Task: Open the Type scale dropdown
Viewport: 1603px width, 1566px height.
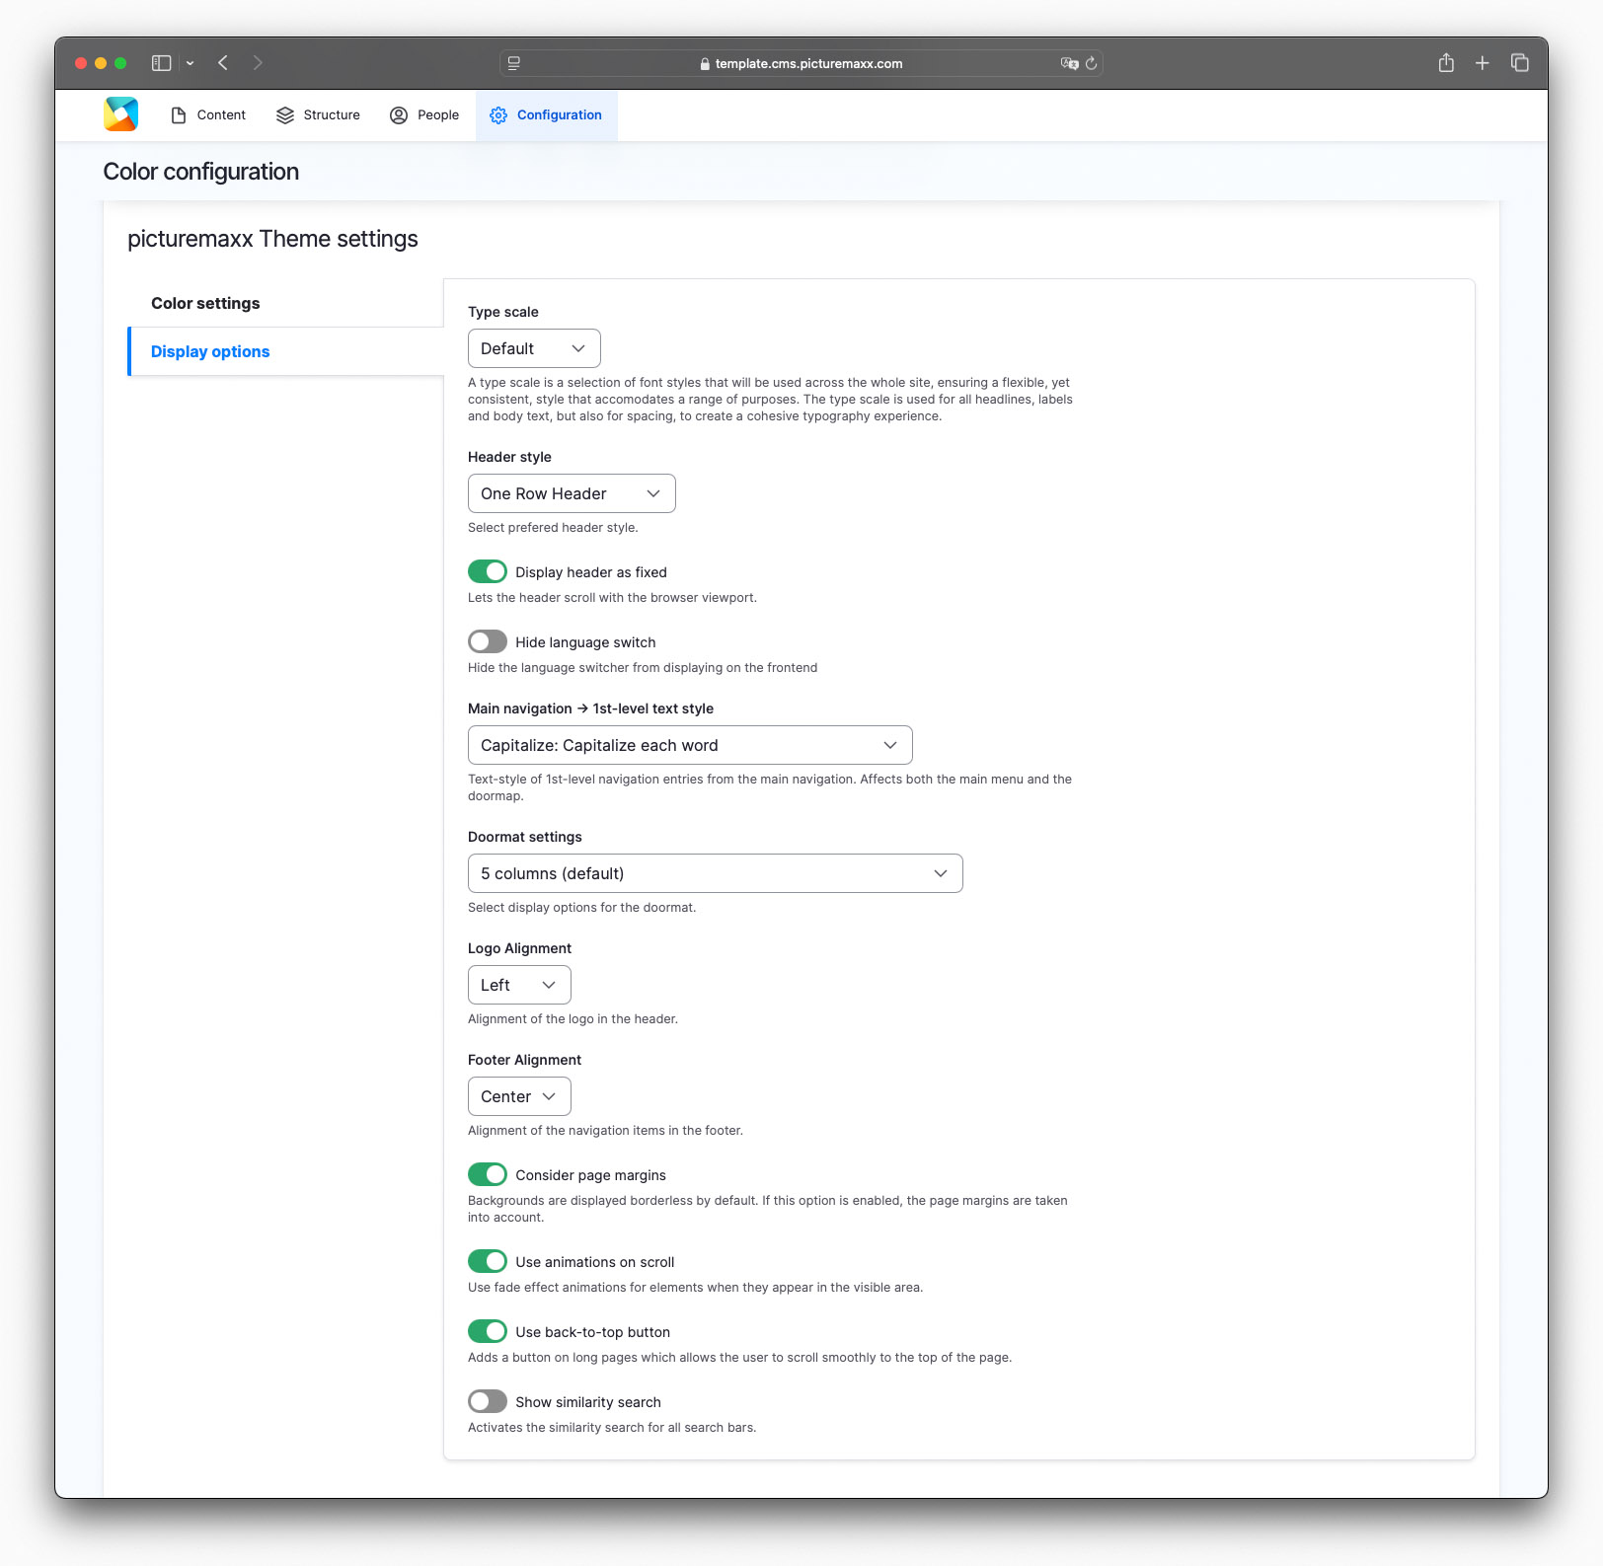Action: pyautogui.click(x=534, y=348)
